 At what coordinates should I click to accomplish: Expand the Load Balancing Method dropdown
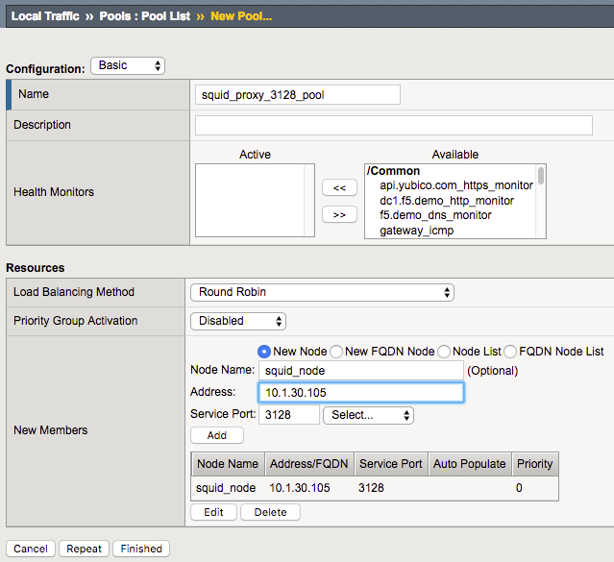[321, 292]
